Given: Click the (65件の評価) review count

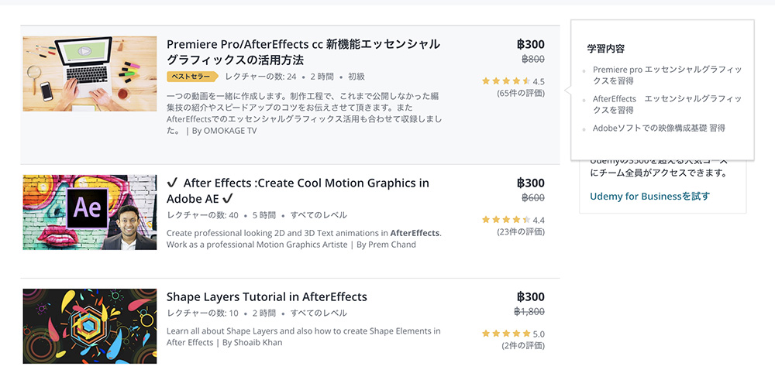Looking at the screenshot, I should coord(521,93).
